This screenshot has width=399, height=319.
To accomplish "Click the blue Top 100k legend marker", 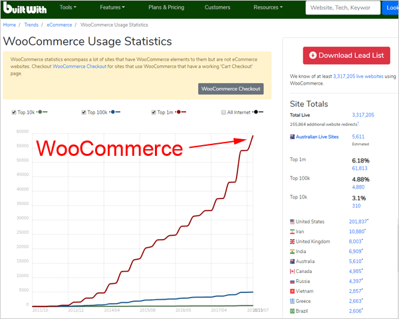I will [x=115, y=112].
